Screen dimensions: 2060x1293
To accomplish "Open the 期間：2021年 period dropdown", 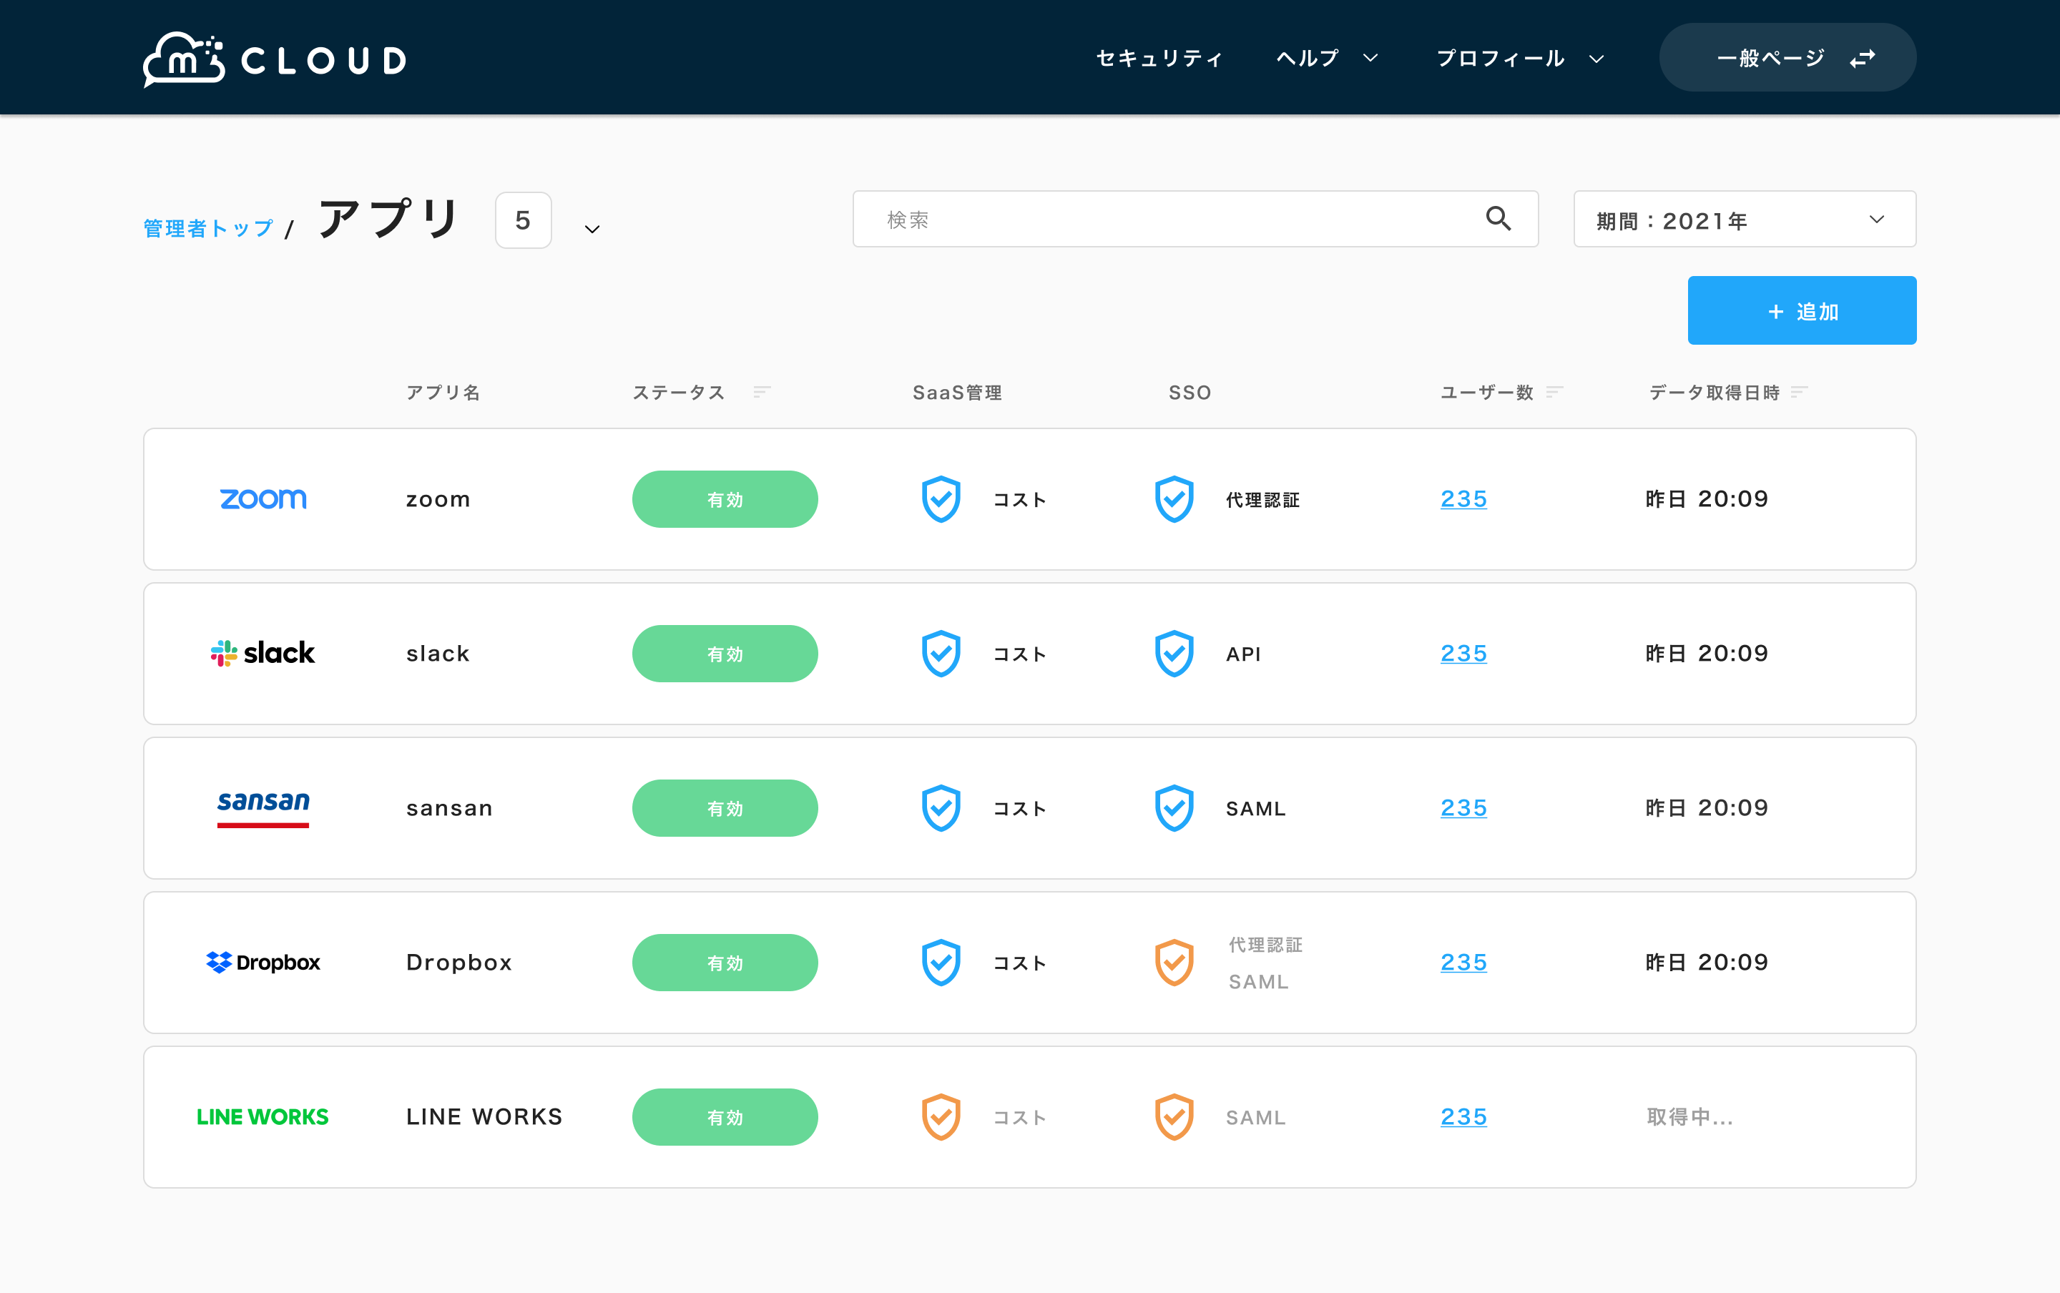I will [x=1744, y=220].
